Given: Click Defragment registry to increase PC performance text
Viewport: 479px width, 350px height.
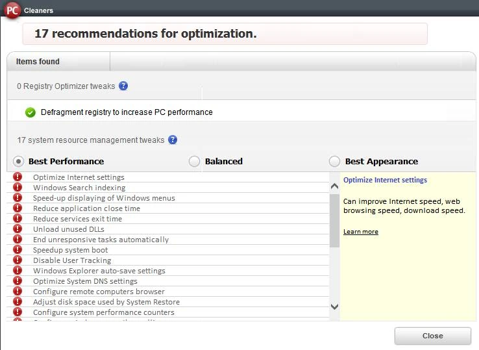Looking at the screenshot, I should pyautogui.click(x=127, y=112).
